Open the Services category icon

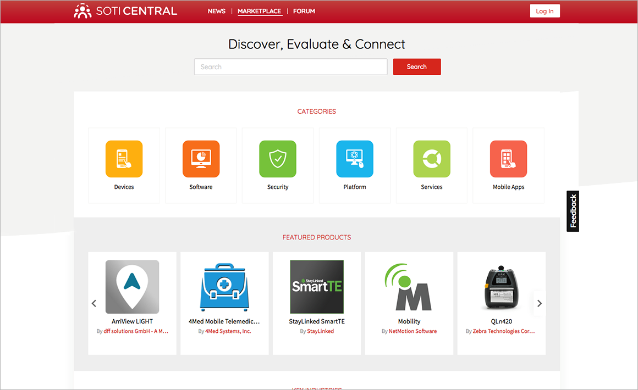point(432,159)
